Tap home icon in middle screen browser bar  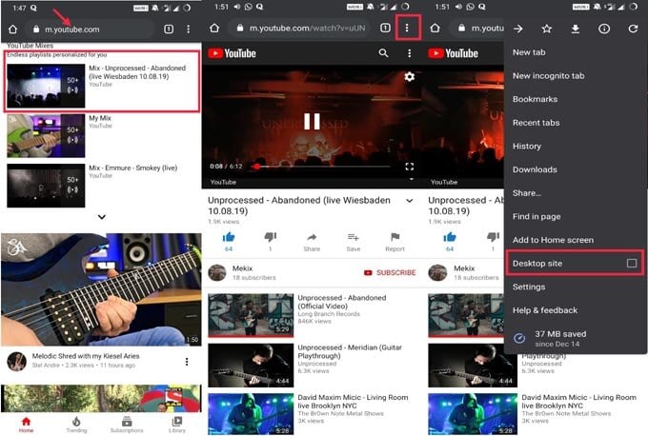pos(214,28)
